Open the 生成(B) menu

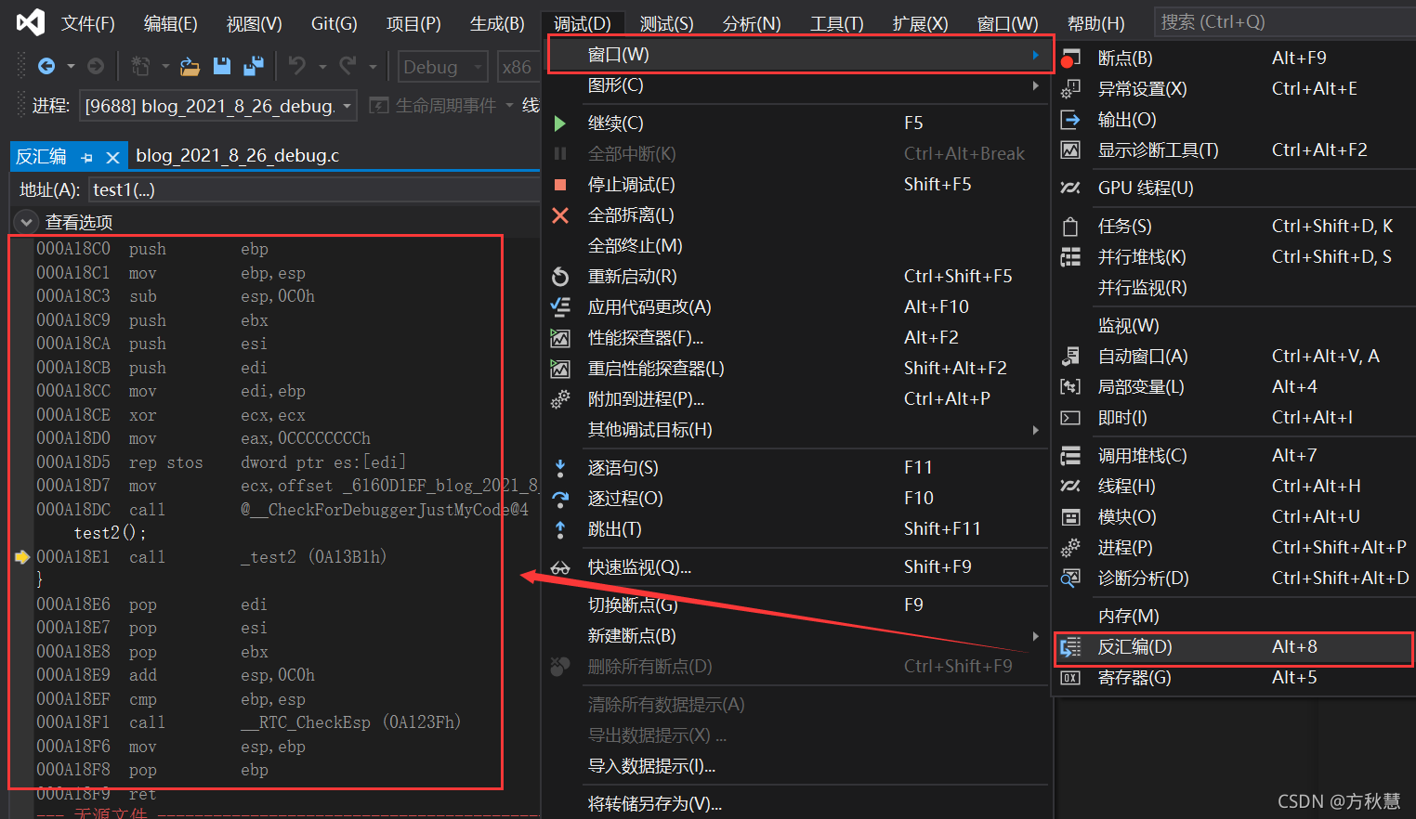[x=497, y=23]
